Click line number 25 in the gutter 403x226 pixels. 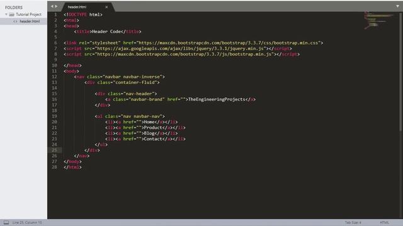click(54, 150)
